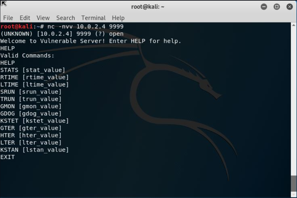This screenshot has width=297, height=198.
Task: Click the window menu icon in title bar corner
Action: (x=4, y=4)
